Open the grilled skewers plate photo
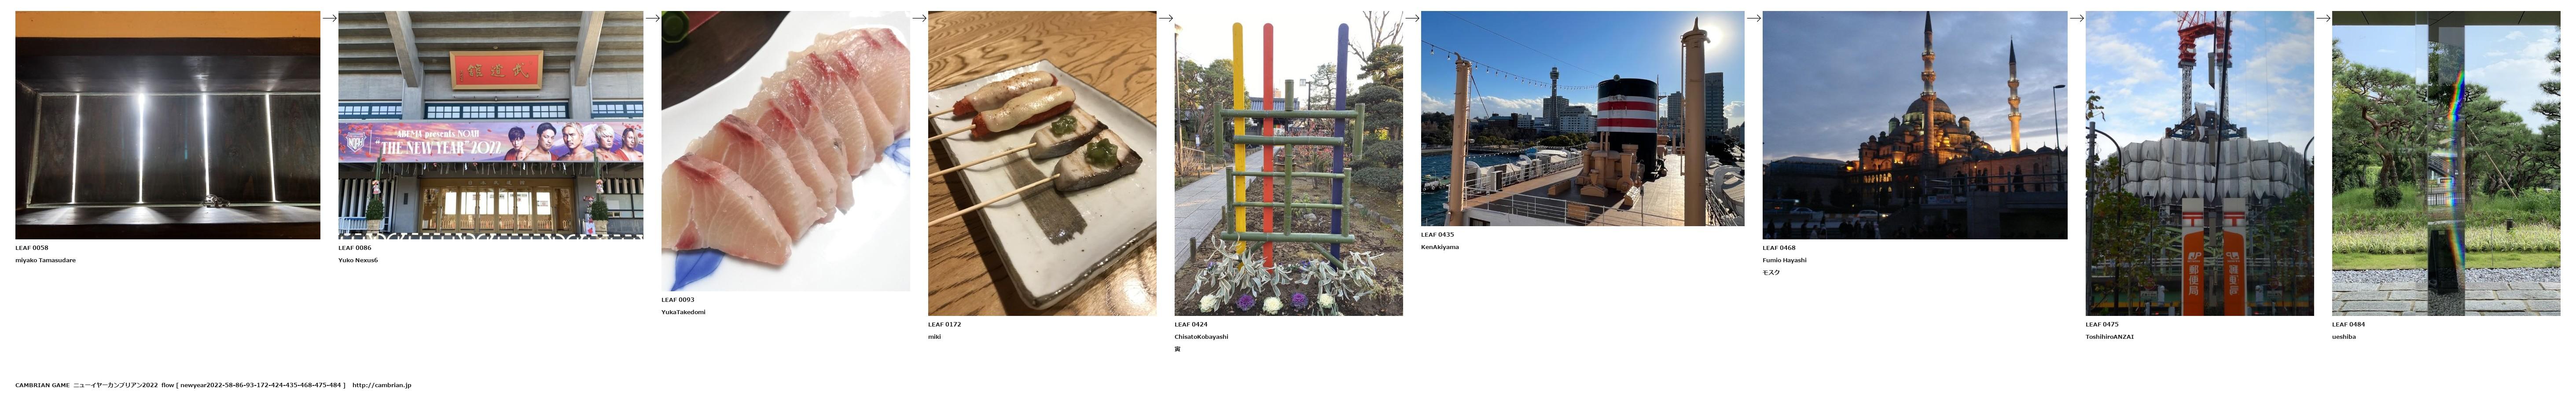Screen dimensions: 2576x396 click(x=1042, y=163)
